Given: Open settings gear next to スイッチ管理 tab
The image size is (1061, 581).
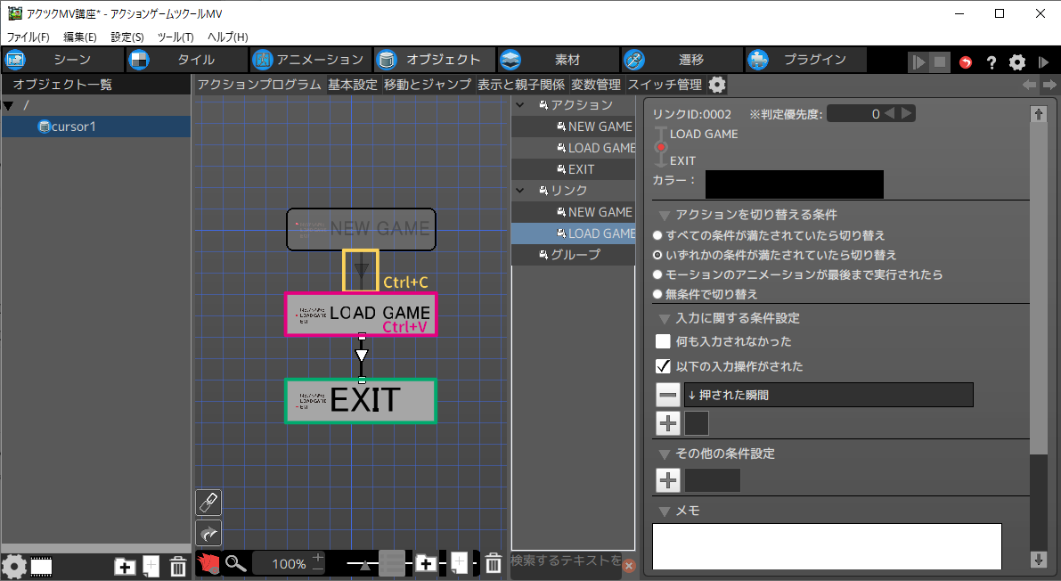Looking at the screenshot, I should point(717,85).
